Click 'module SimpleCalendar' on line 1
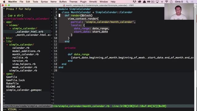The width and height of the screenshot is (197, 111). pos(74,9)
